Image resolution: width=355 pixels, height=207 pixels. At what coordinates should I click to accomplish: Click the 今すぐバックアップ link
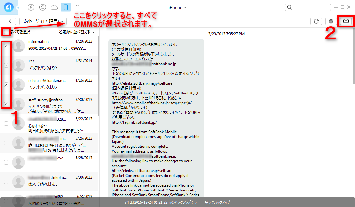(217, 202)
